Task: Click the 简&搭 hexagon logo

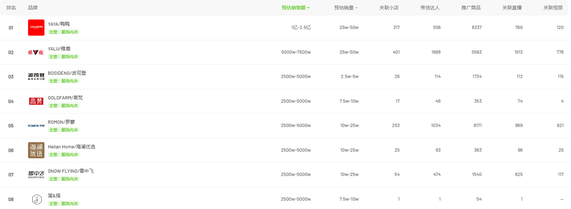Action: (36, 199)
